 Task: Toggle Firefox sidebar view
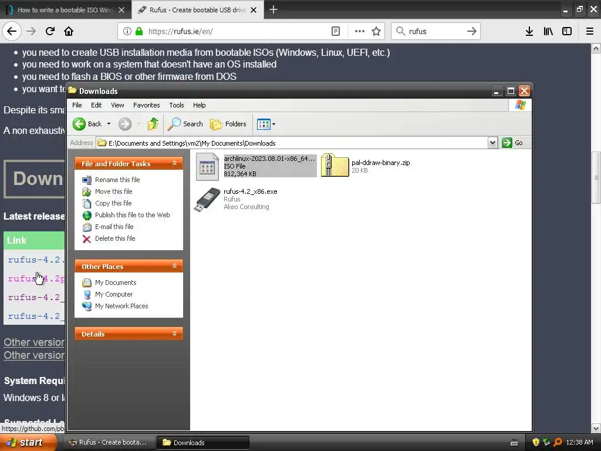pos(567,31)
